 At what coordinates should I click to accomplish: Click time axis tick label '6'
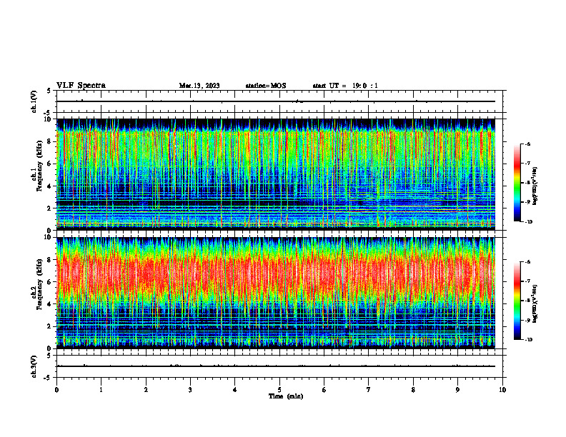coord(324,390)
